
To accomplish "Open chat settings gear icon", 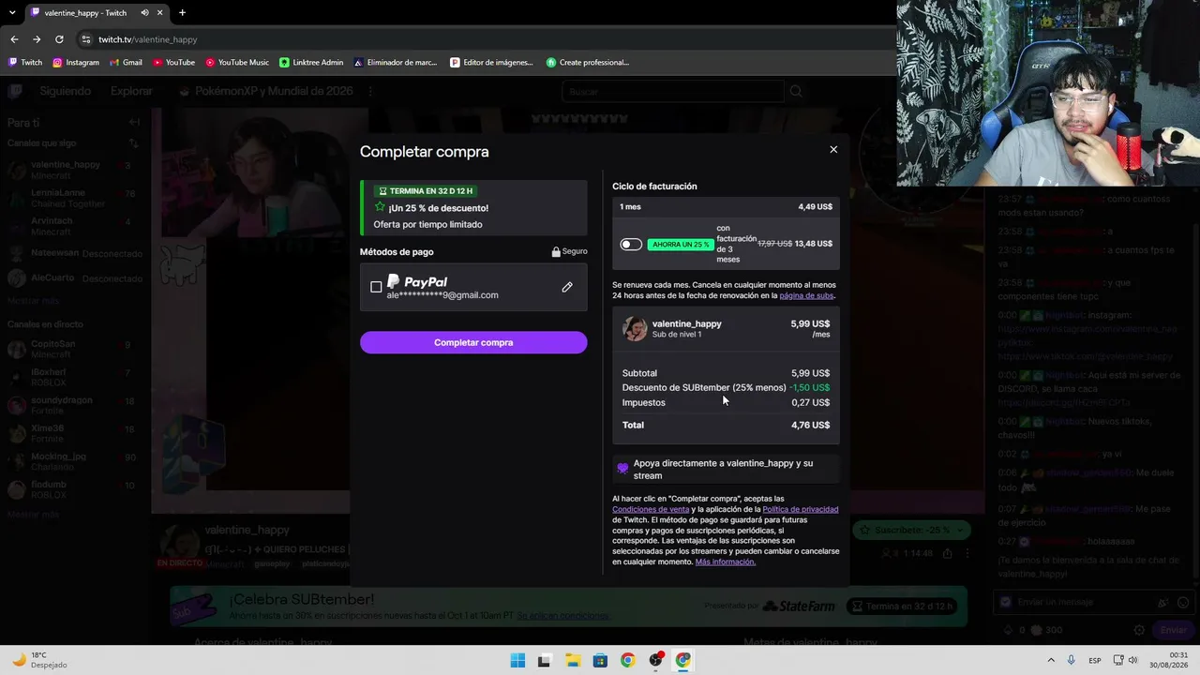I will tap(1139, 631).
